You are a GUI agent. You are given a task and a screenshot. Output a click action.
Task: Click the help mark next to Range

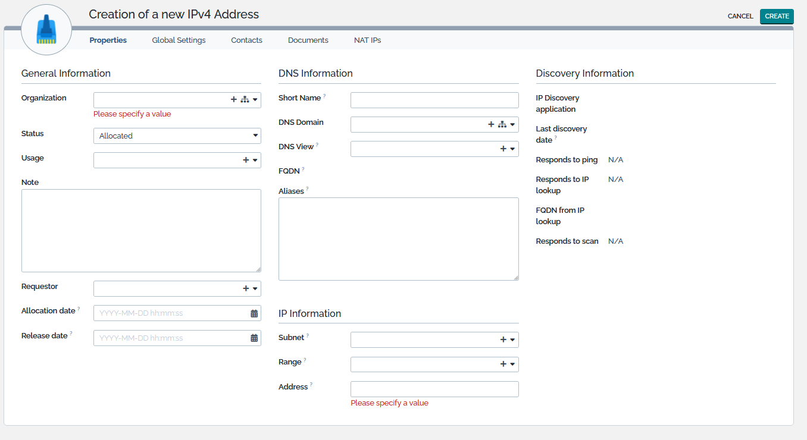tap(305, 360)
